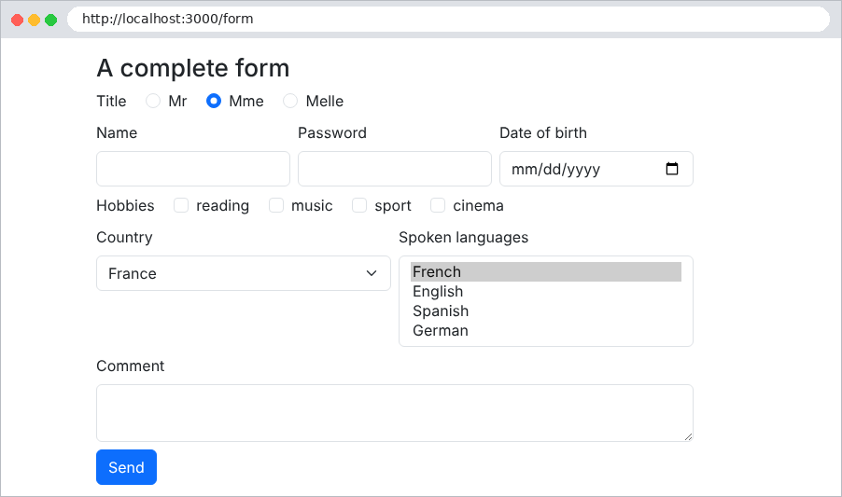
Task: Select English in Spoken languages list
Action: (545, 292)
